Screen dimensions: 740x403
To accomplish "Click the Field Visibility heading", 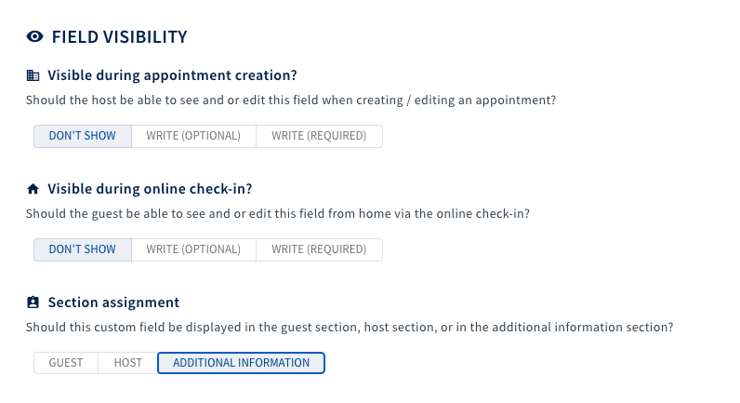I will (119, 37).
